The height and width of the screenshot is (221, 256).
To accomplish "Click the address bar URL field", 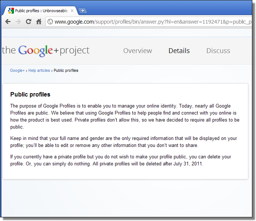I will click(149, 22).
